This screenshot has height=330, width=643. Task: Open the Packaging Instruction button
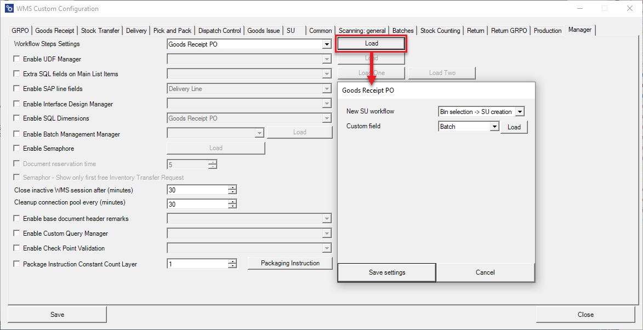[290, 263]
